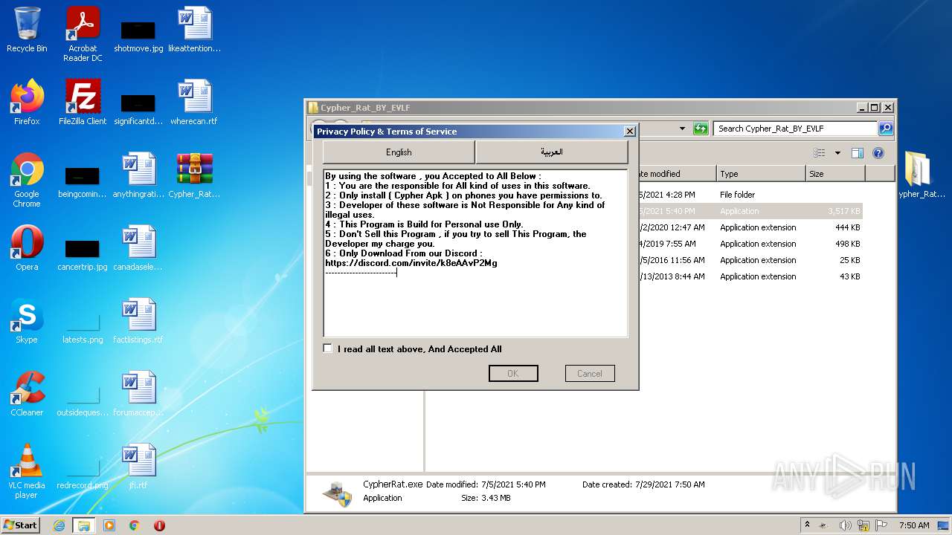Image resolution: width=952 pixels, height=535 pixels.
Task: Open the address bar history dropdown
Action: coord(682,129)
